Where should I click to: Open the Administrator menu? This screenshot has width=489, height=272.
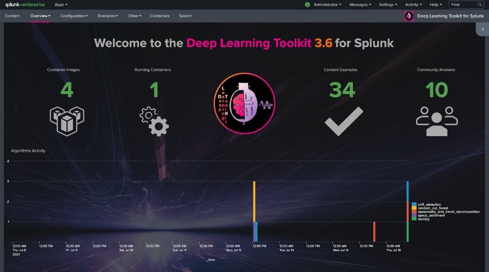click(328, 4)
